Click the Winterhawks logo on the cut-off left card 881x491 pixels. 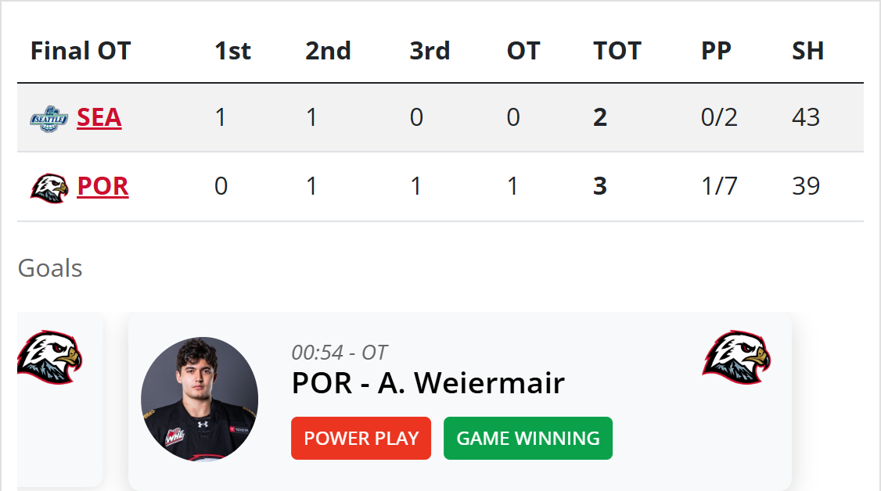pyautogui.click(x=49, y=357)
